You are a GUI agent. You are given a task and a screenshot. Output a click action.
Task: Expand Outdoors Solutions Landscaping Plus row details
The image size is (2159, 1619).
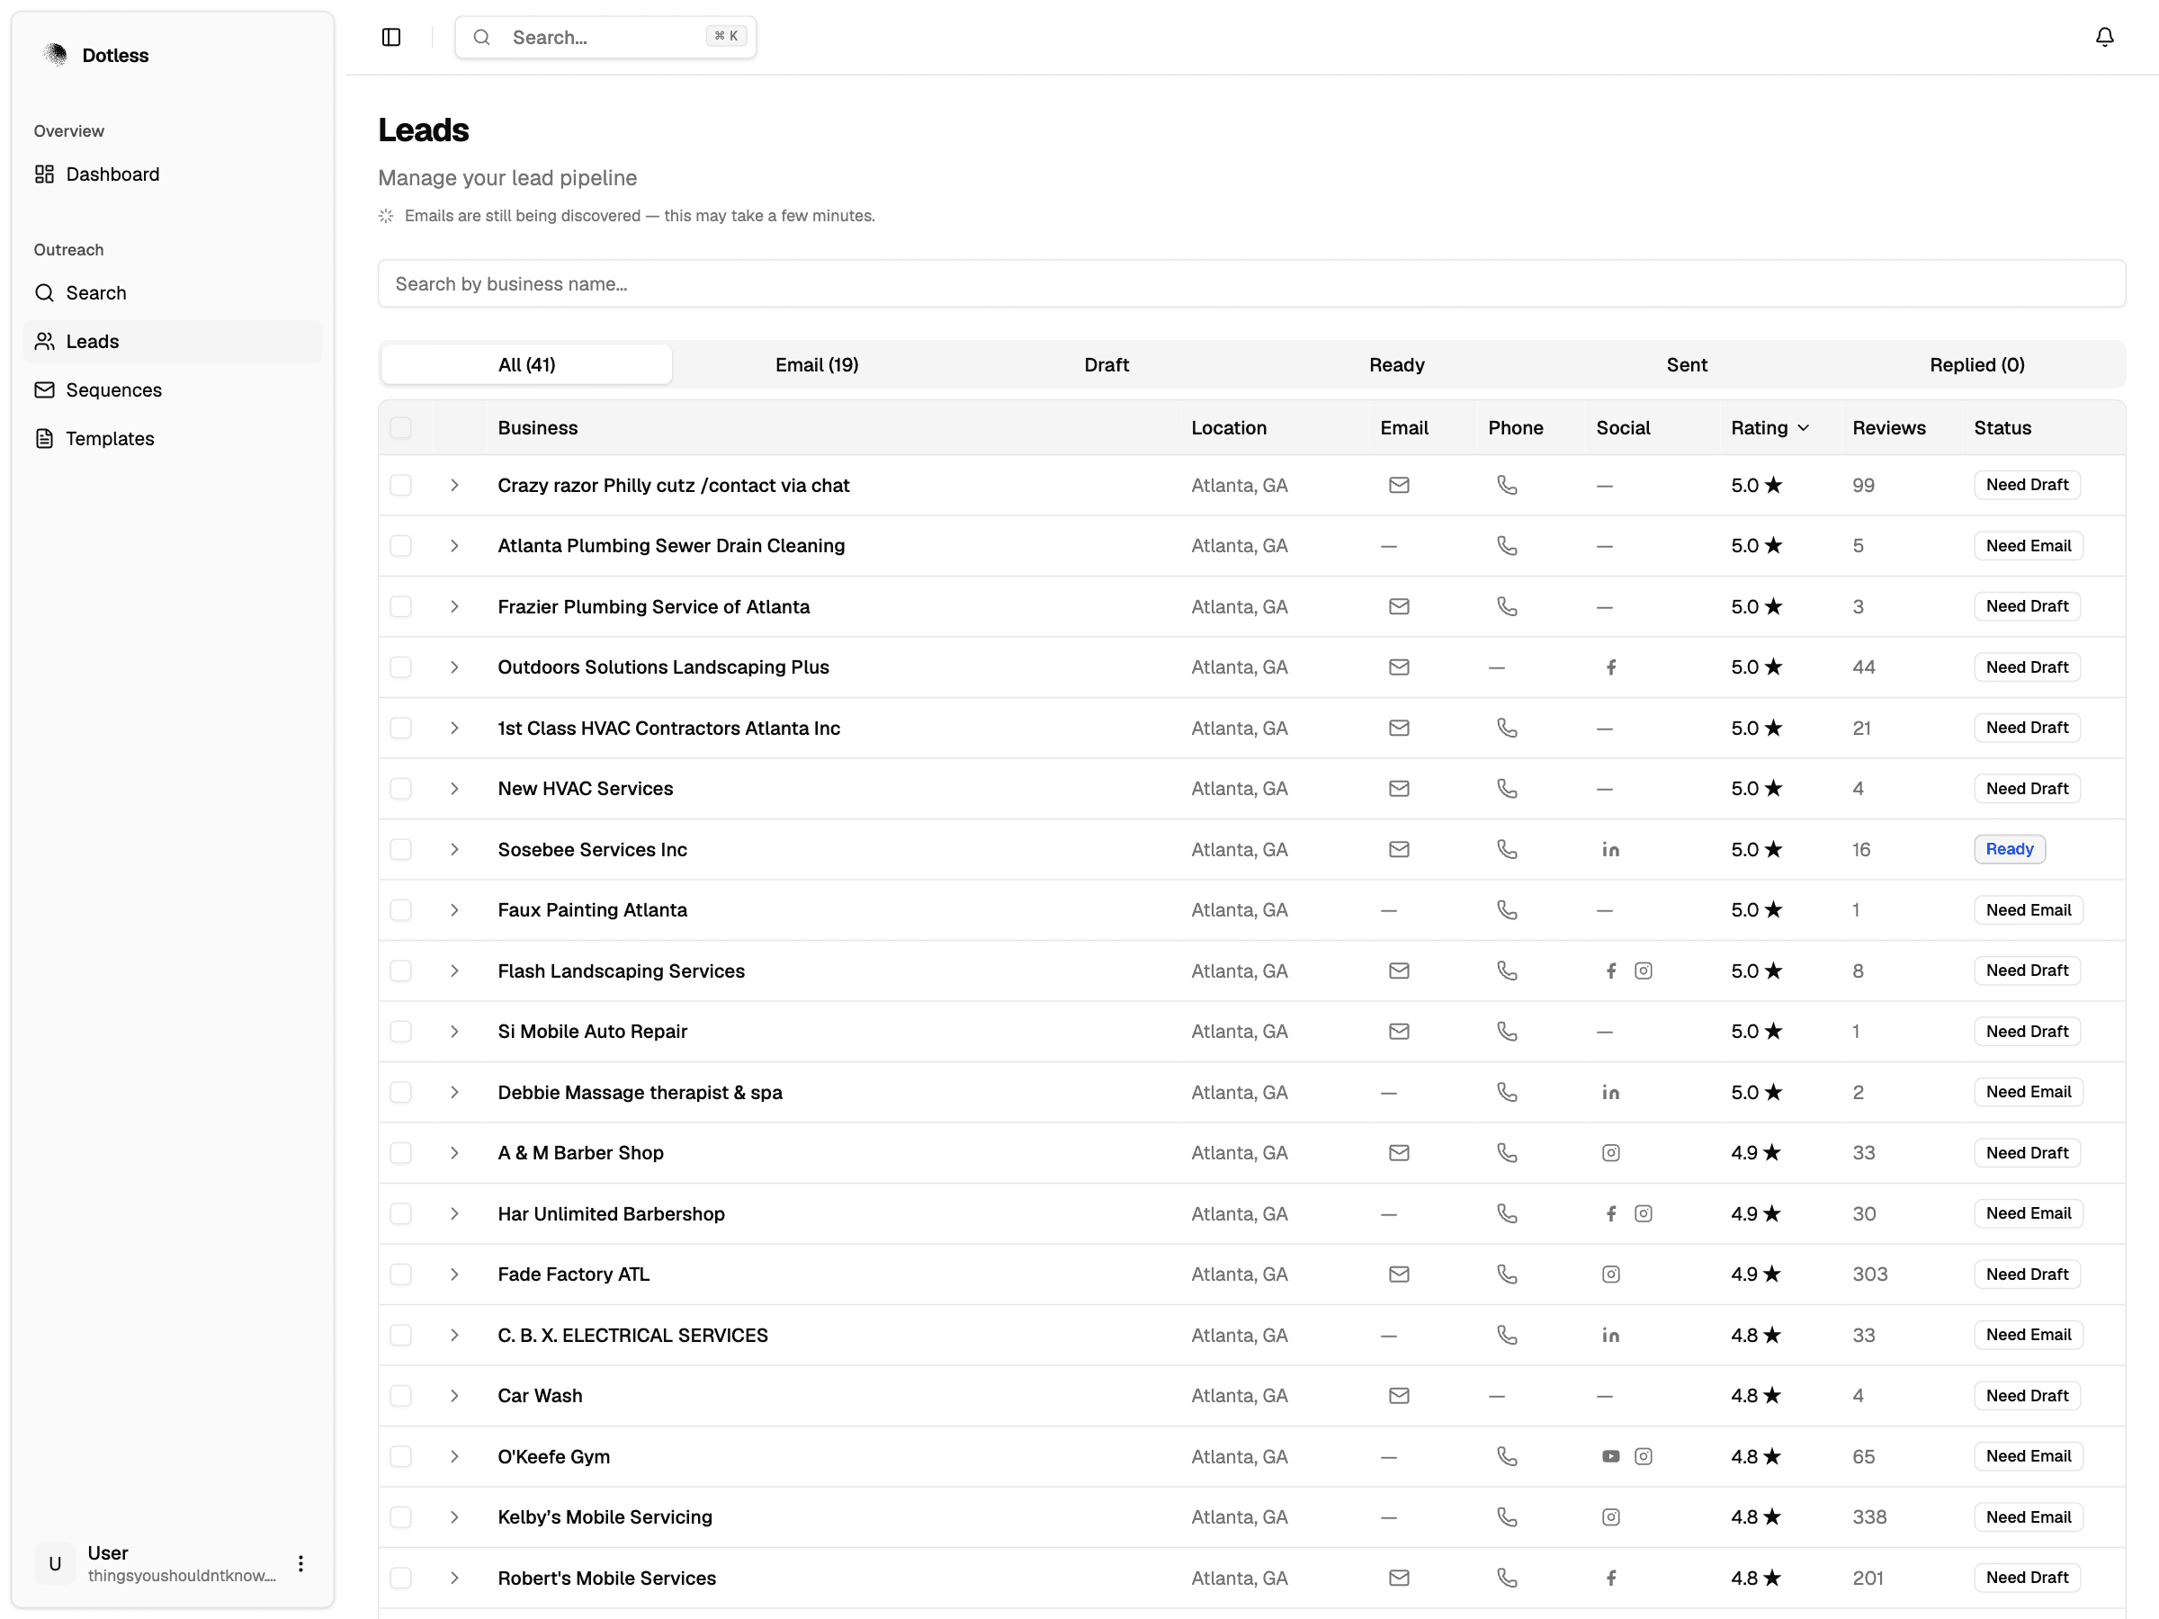(454, 667)
